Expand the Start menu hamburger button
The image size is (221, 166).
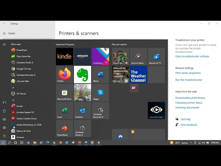(4, 44)
